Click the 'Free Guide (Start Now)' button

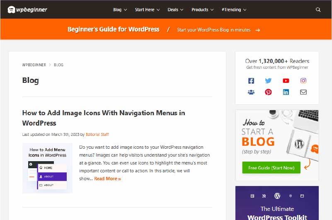point(271,168)
